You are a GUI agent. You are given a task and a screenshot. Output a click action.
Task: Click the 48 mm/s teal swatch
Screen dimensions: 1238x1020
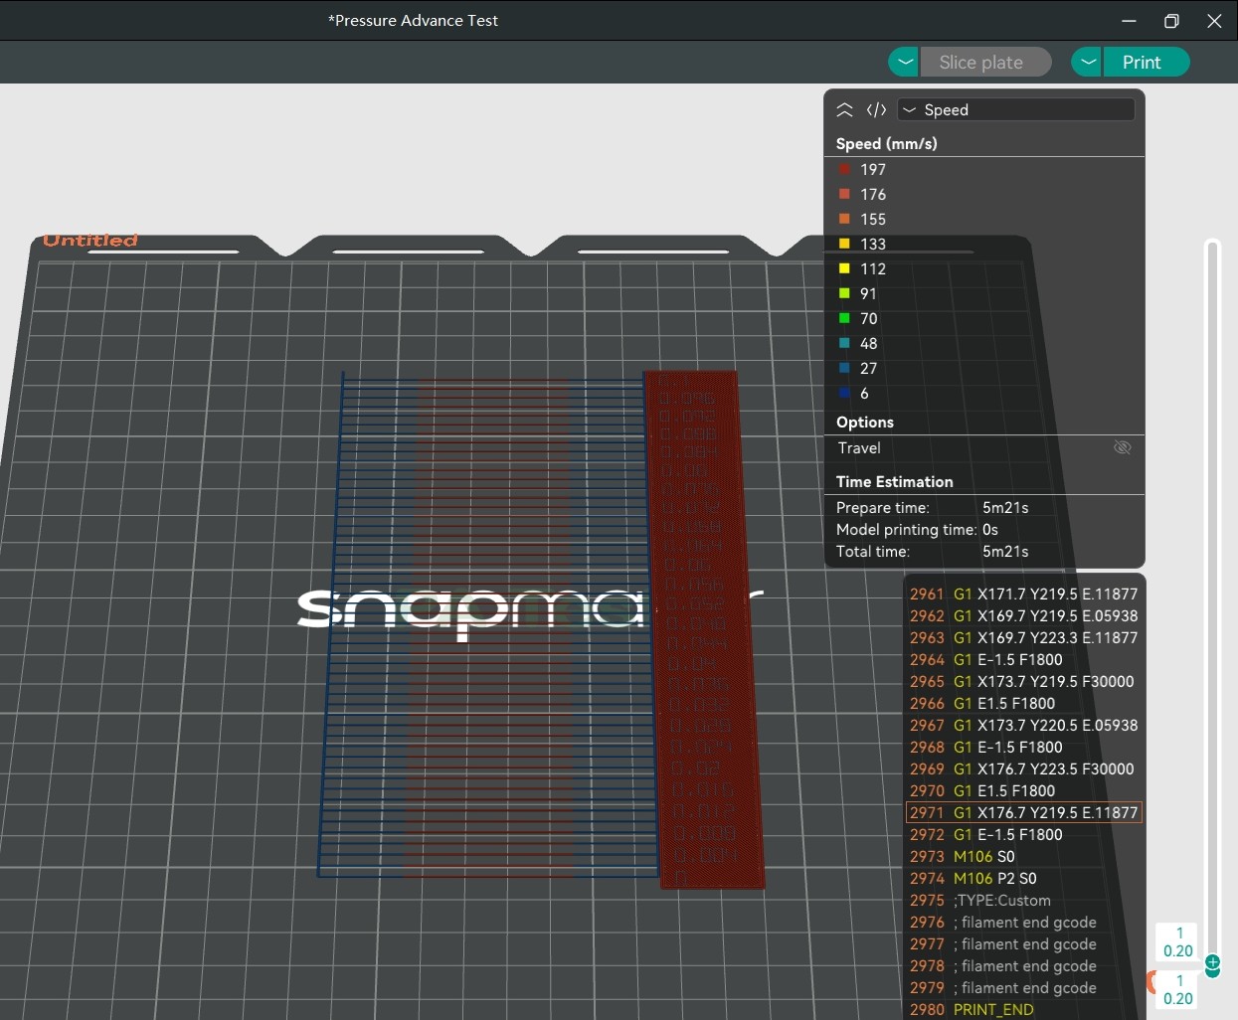(844, 343)
